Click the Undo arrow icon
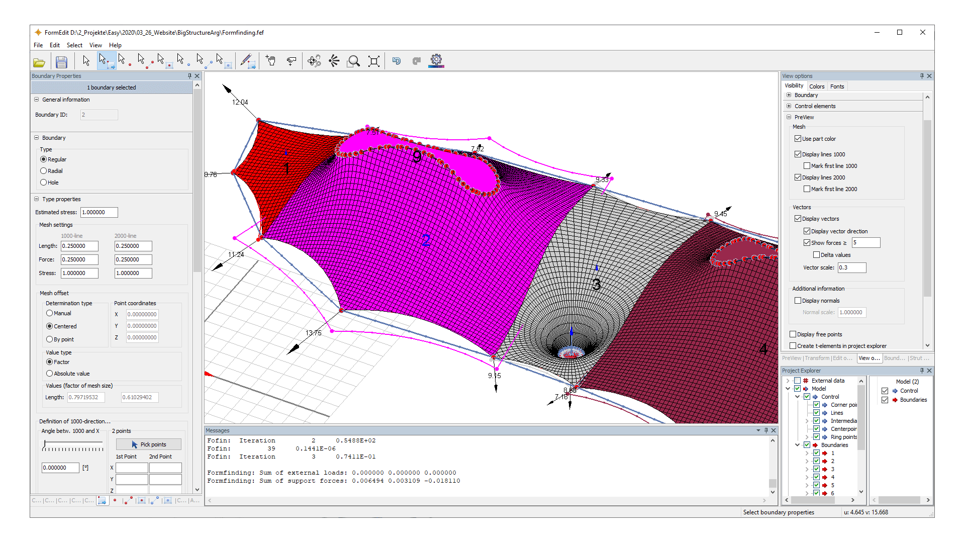965x543 pixels. (397, 61)
